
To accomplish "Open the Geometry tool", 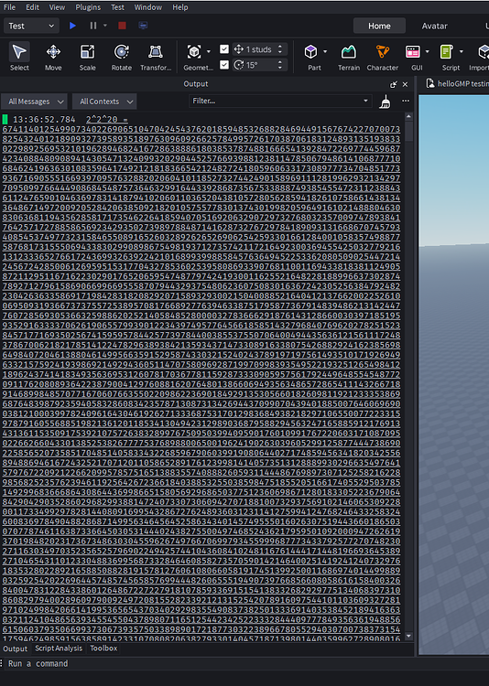I will point(194,57).
